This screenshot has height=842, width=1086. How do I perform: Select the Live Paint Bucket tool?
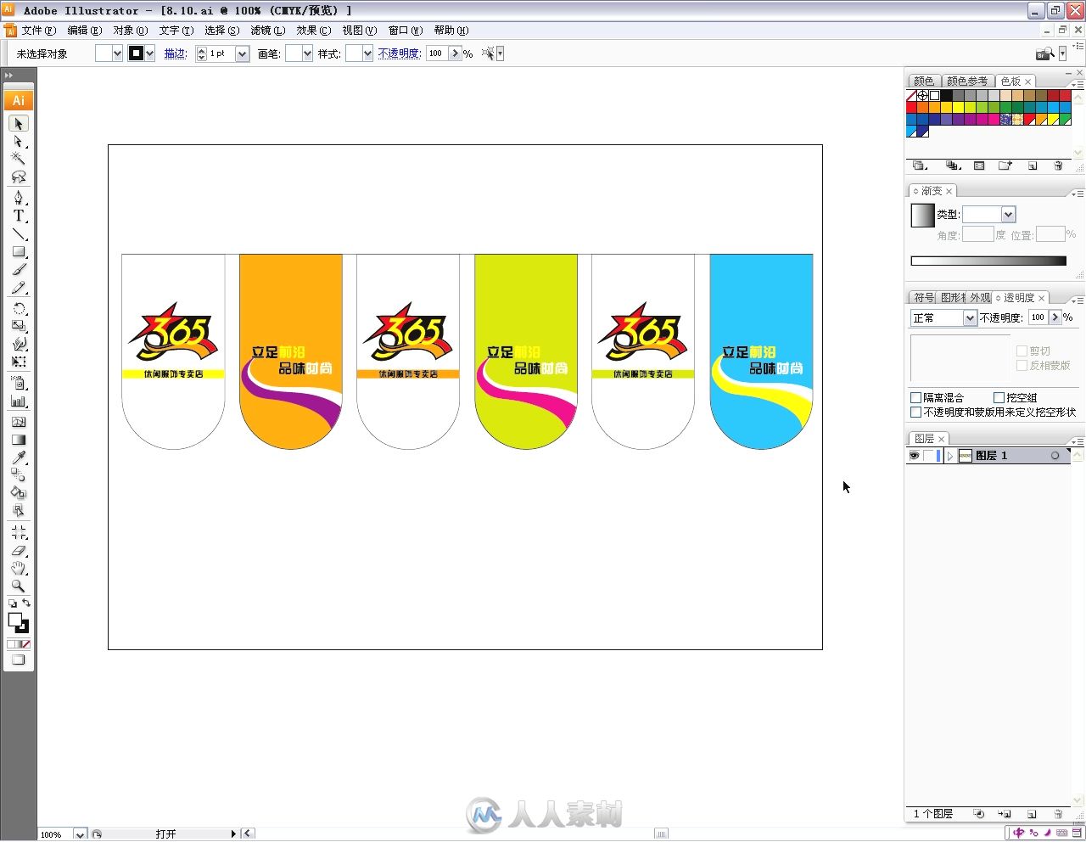pos(19,492)
